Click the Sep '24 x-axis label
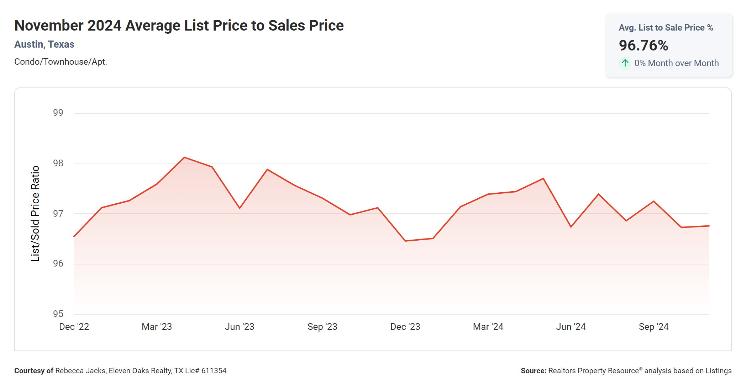Viewport: 746px width, 391px height. (653, 327)
